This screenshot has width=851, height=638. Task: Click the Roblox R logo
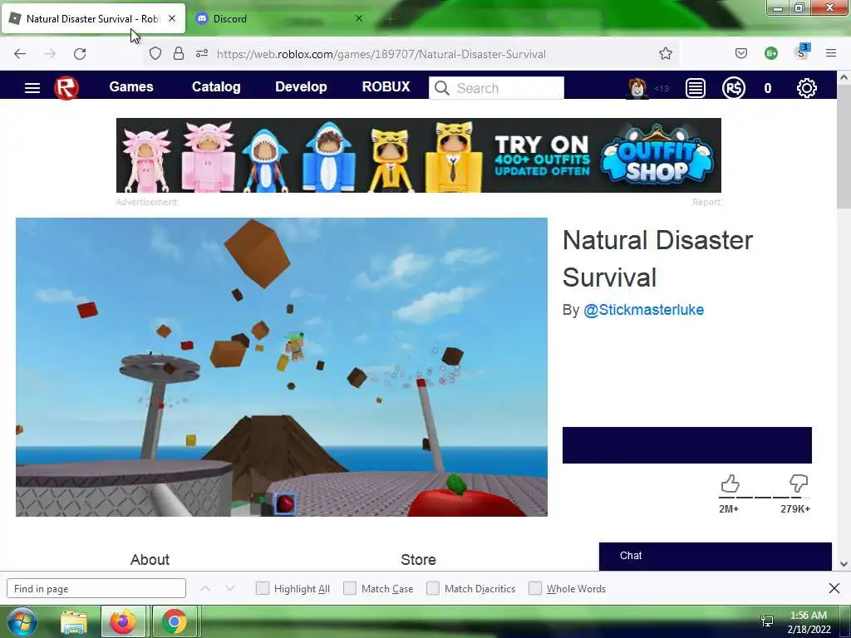coord(66,88)
